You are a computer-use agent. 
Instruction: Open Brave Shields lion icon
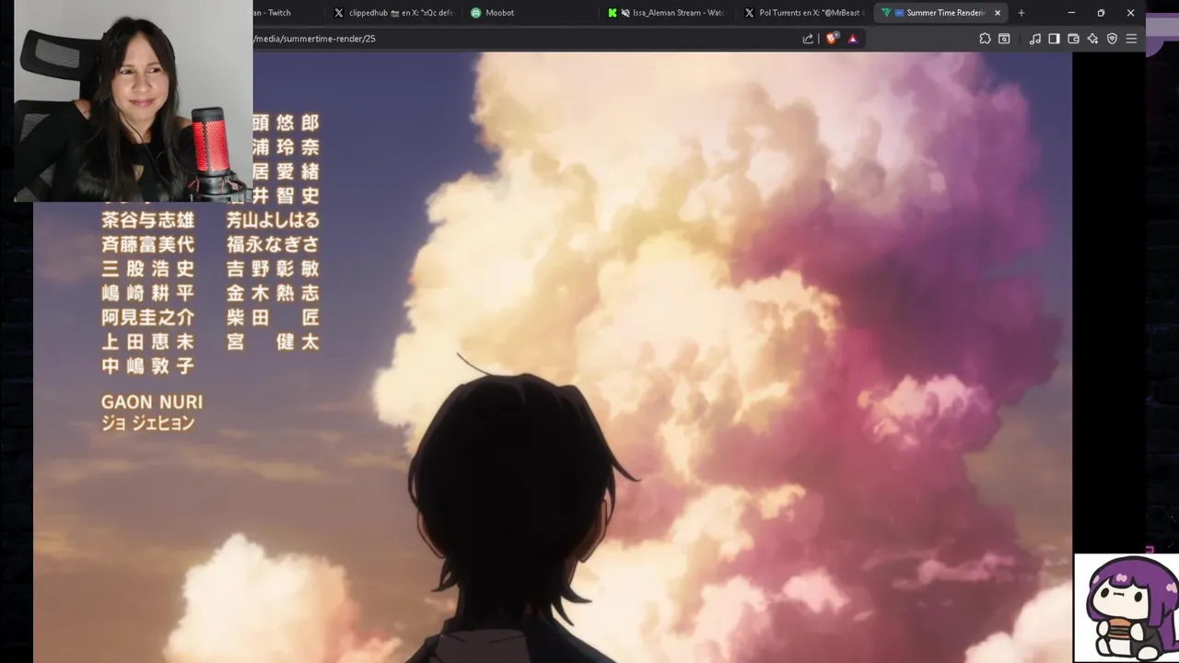pos(832,39)
